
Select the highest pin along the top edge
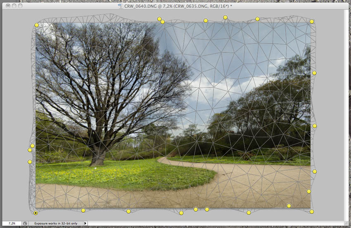[225, 17]
